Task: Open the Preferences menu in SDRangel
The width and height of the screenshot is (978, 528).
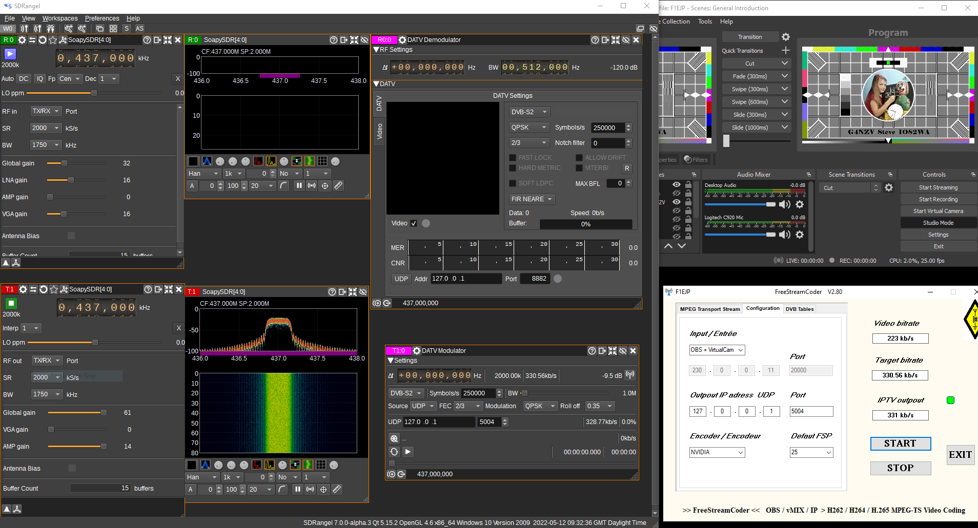Action: click(x=102, y=18)
